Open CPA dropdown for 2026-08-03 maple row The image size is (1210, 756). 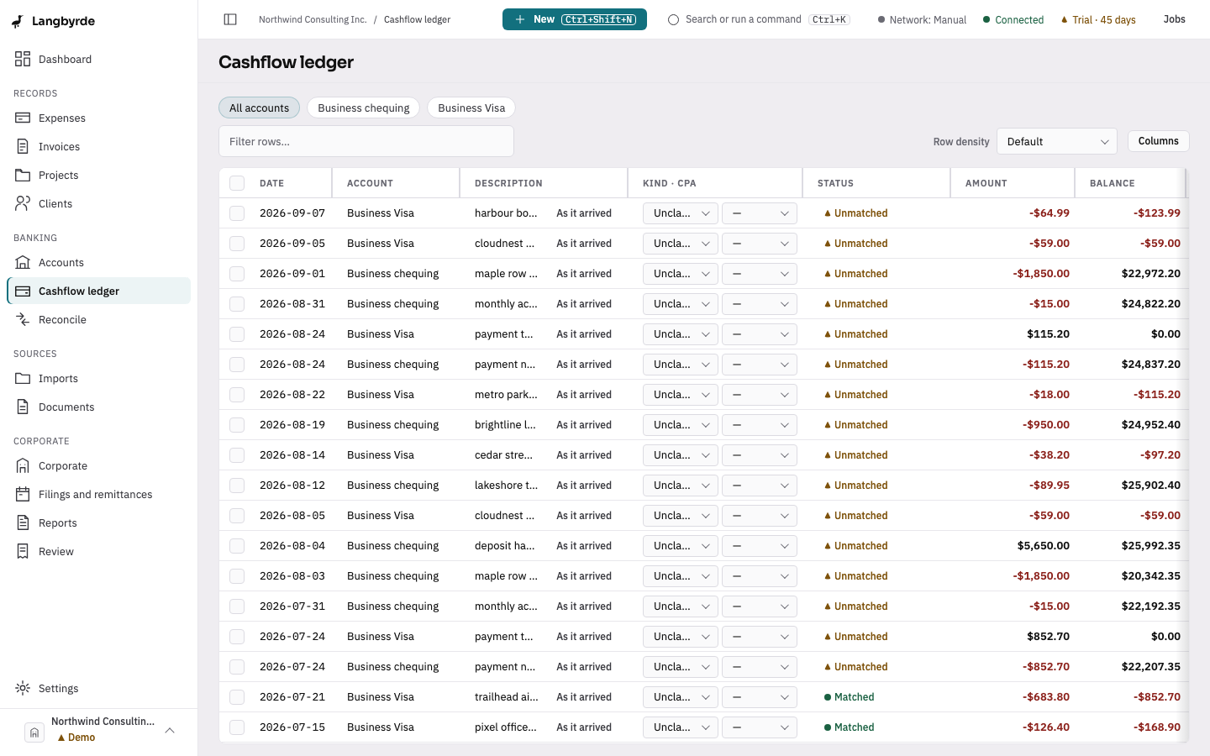click(760, 576)
